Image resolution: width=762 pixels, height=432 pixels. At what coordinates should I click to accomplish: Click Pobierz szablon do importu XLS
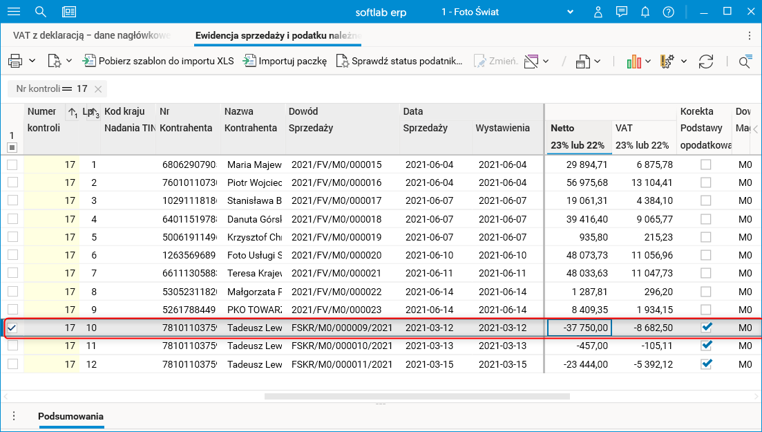158,62
